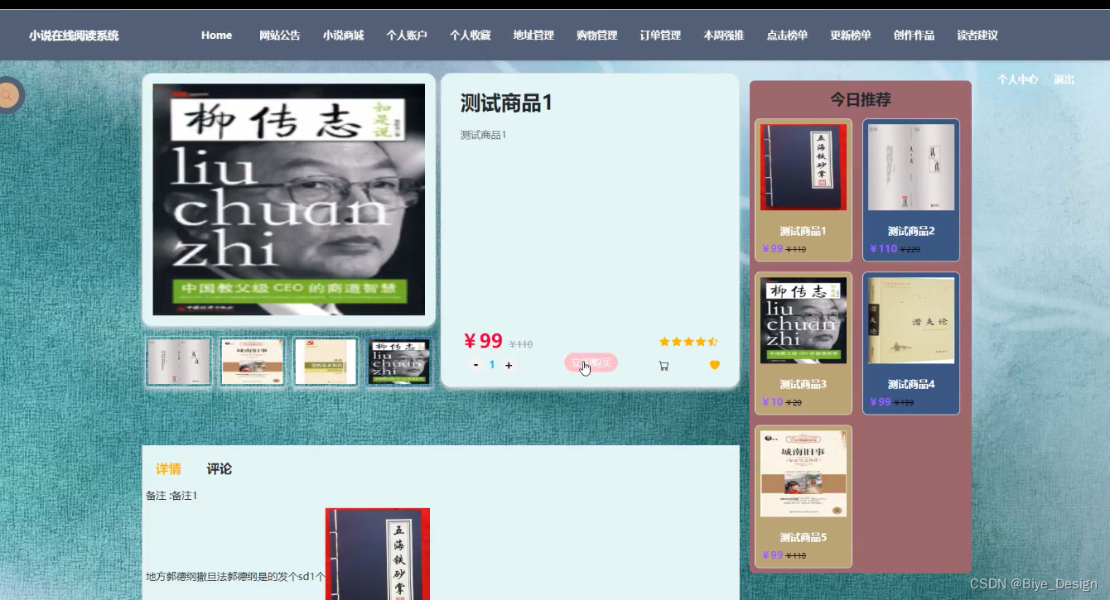Open Home in navigation bar

pos(216,35)
